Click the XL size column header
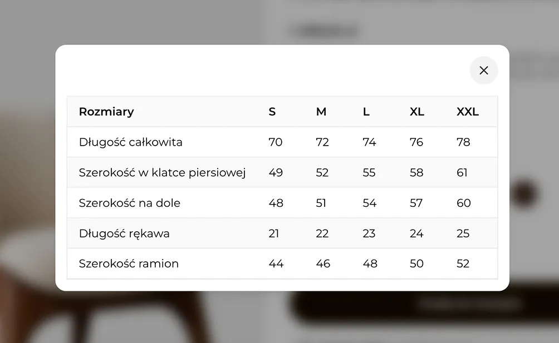 tap(417, 112)
